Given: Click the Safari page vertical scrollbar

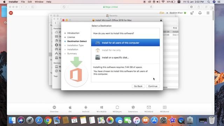Looking at the screenshot, I should pyautogui.click(x=213, y=15).
